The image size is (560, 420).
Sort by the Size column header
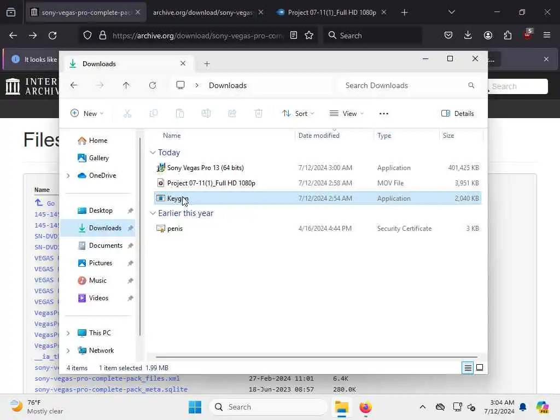click(448, 136)
